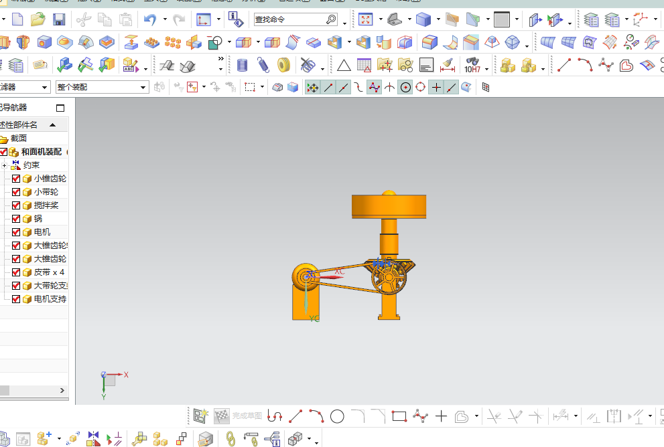Click the cylindrical compression spring icon

[242, 65]
